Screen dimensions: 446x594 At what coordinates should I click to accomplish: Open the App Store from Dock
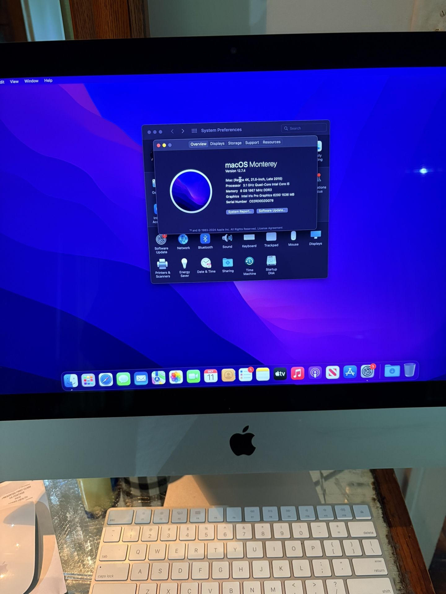pyautogui.click(x=350, y=372)
